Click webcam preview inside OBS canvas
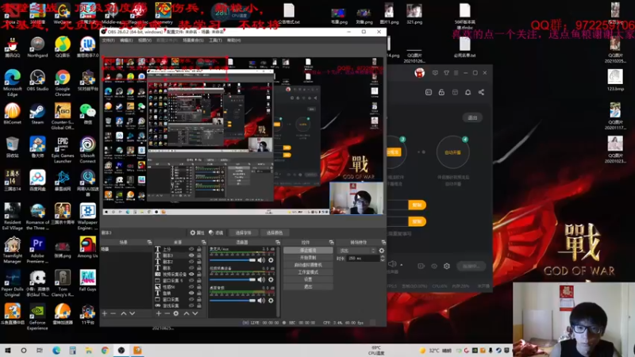 click(x=356, y=198)
